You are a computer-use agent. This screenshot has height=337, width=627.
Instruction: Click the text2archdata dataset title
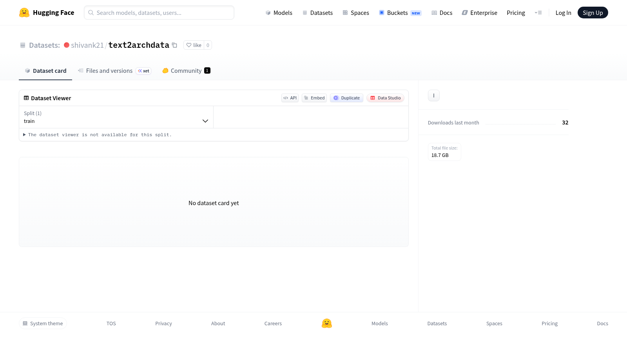pos(139,45)
